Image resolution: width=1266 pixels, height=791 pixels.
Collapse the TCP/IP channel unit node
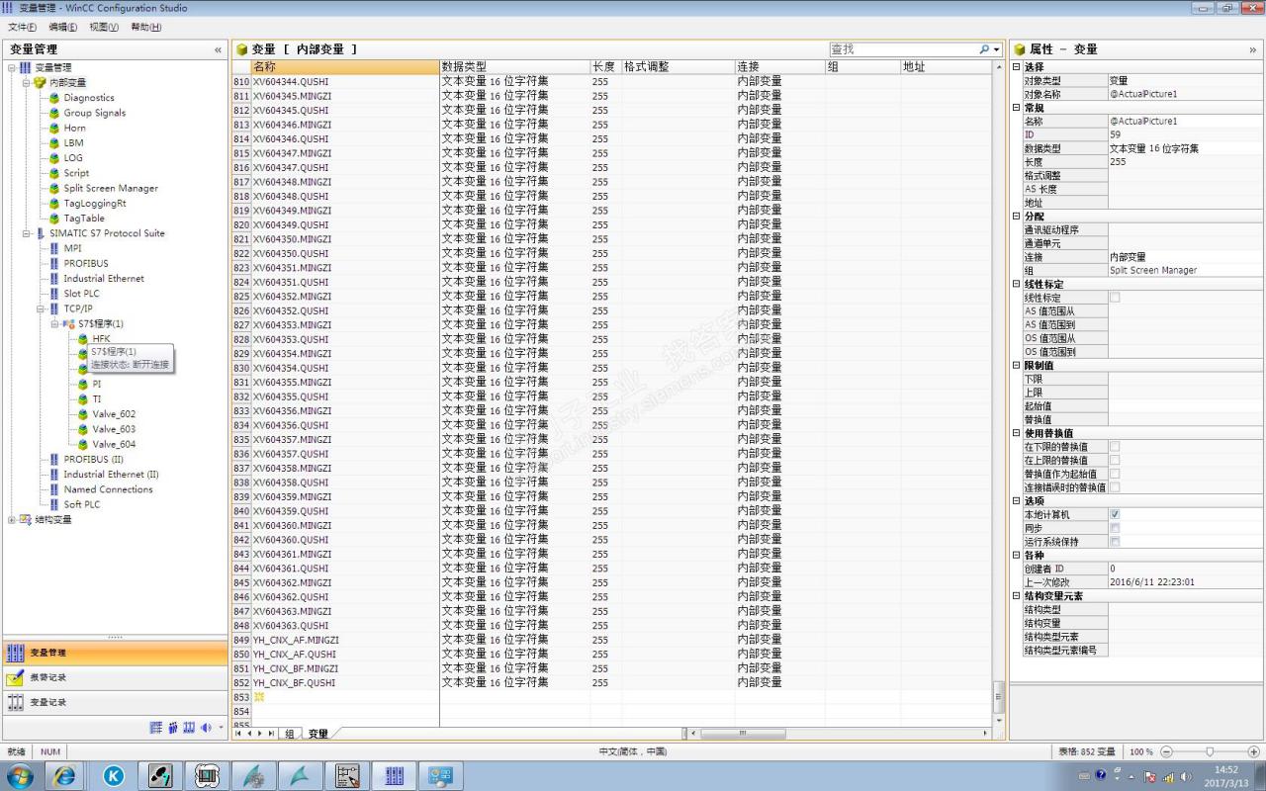[41, 308]
